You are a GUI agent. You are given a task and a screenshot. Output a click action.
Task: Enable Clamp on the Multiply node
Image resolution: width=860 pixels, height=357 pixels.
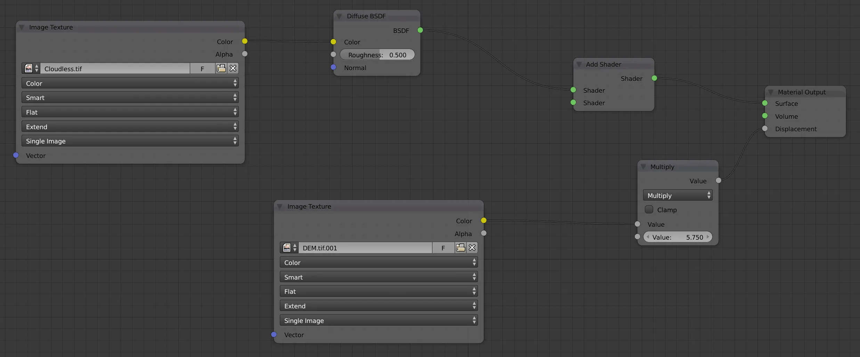[649, 209]
